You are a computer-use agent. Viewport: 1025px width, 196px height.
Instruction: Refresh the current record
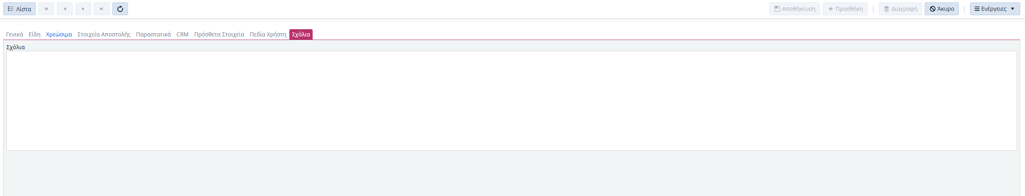pos(120,9)
